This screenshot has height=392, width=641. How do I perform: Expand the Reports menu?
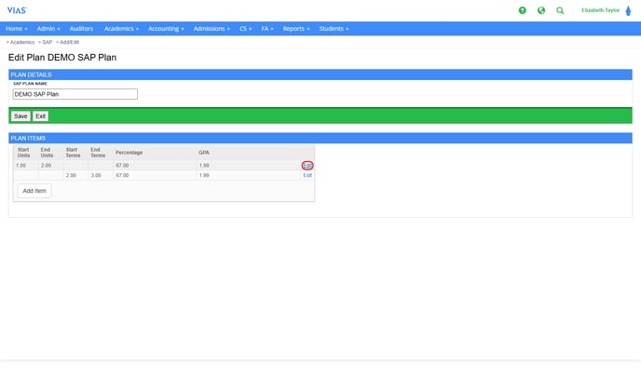coord(296,29)
